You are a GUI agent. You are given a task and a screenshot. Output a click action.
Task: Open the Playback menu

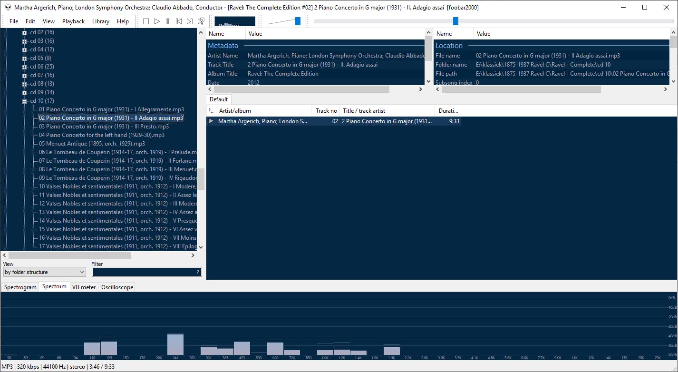(73, 21)
